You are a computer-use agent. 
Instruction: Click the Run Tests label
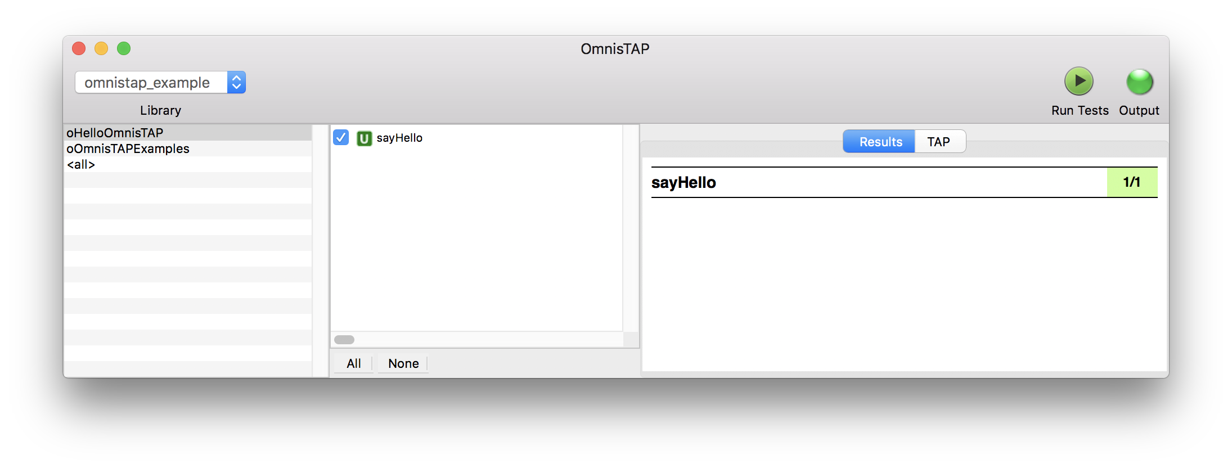coord(1080,110)
